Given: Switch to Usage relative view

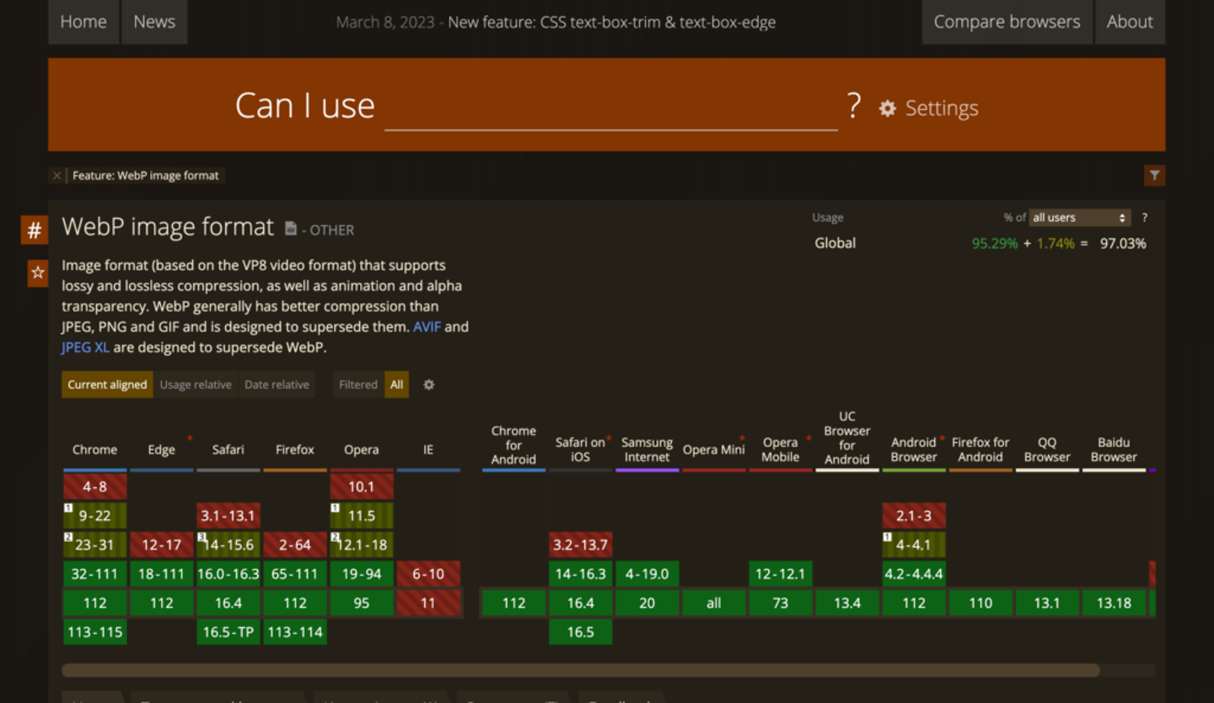Looking at the screenshot, I should 196,384.
